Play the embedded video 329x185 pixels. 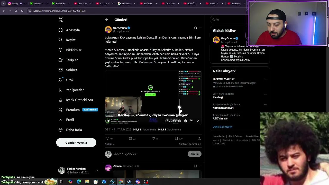tap(108, 121)
